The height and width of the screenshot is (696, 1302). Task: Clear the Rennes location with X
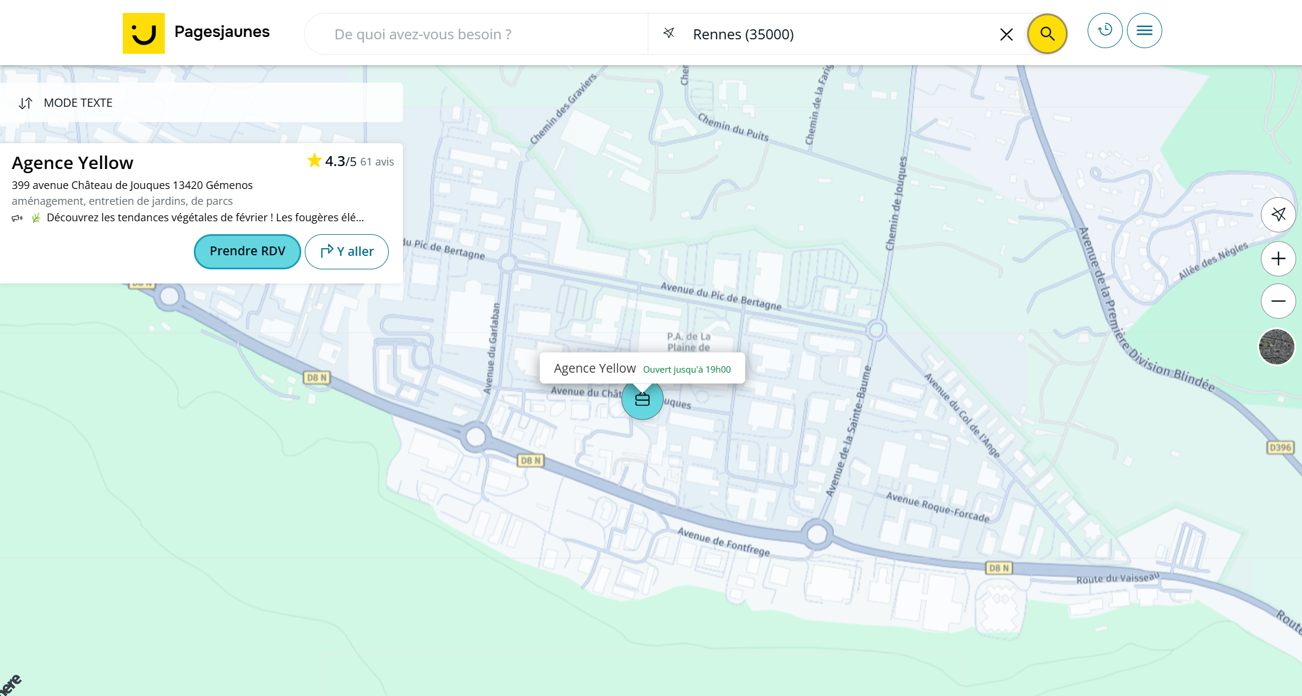tap(1006, 35)
